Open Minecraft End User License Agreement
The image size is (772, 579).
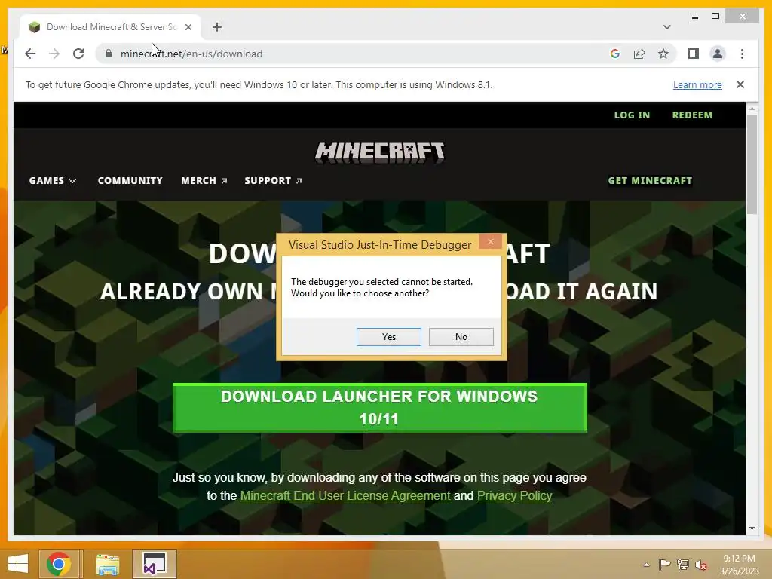pos(345,495)
